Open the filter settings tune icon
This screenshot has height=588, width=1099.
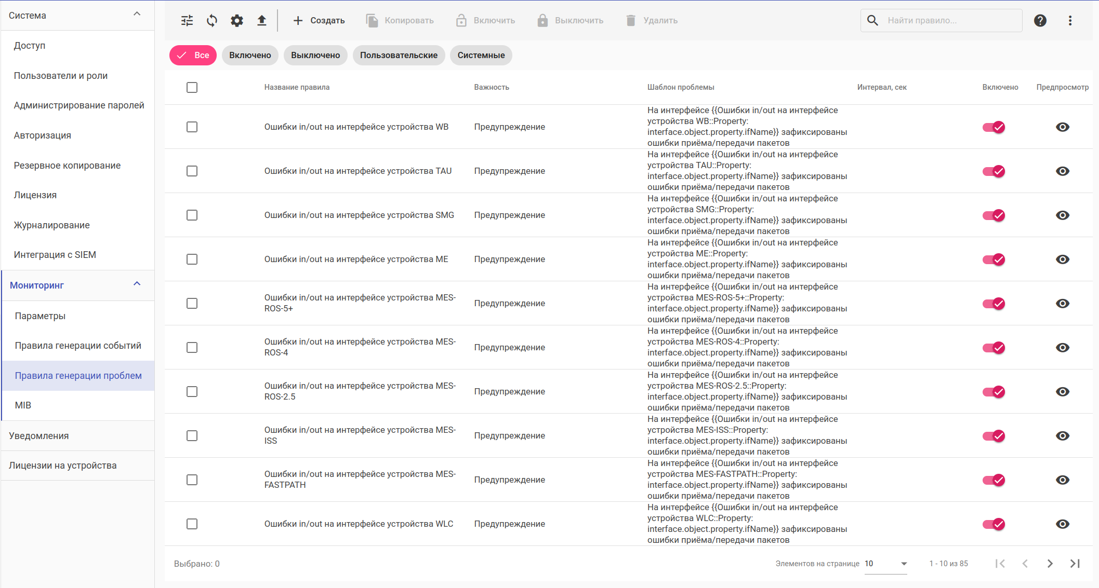[187, 21]
